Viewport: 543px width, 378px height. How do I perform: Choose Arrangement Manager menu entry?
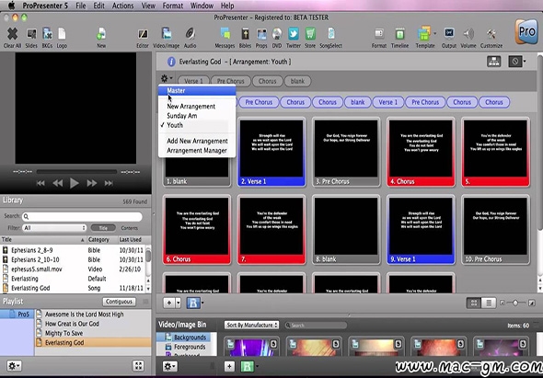click(197, 151)
